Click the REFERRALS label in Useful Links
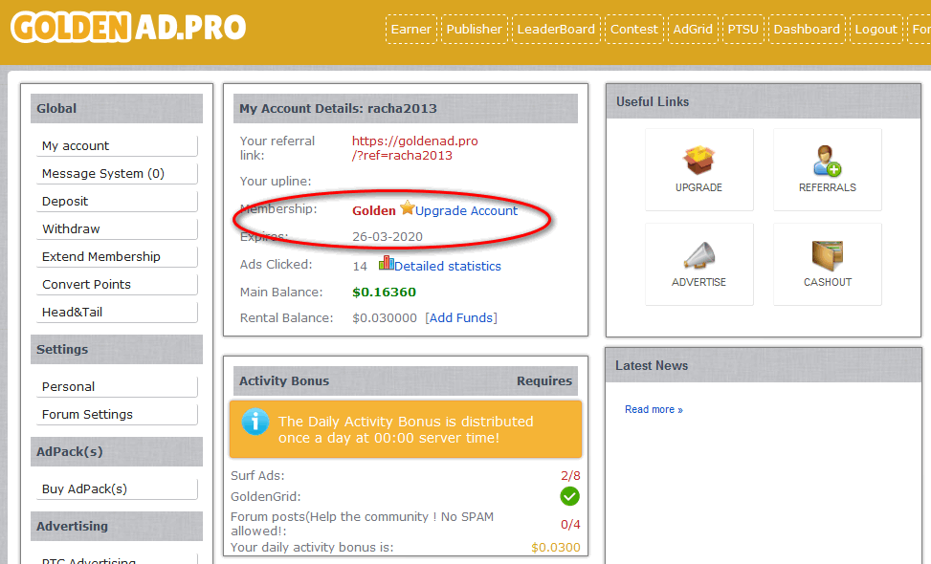This screenshot has width=931, height=564. coord(827,187)
